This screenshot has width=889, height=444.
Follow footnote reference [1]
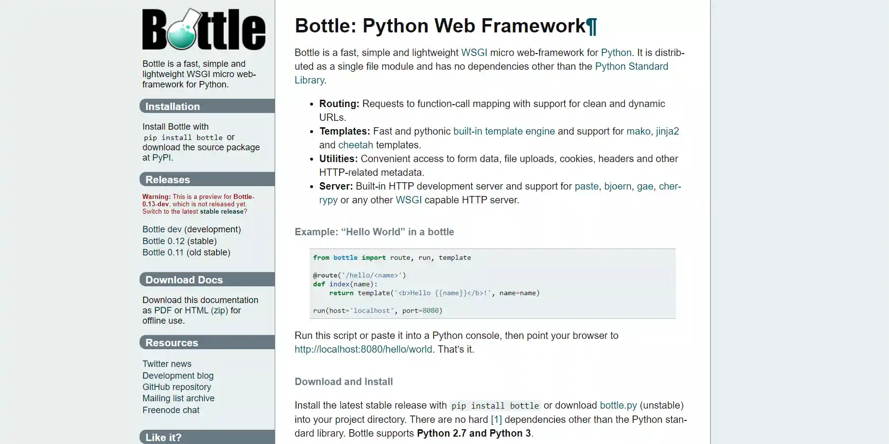496,419
